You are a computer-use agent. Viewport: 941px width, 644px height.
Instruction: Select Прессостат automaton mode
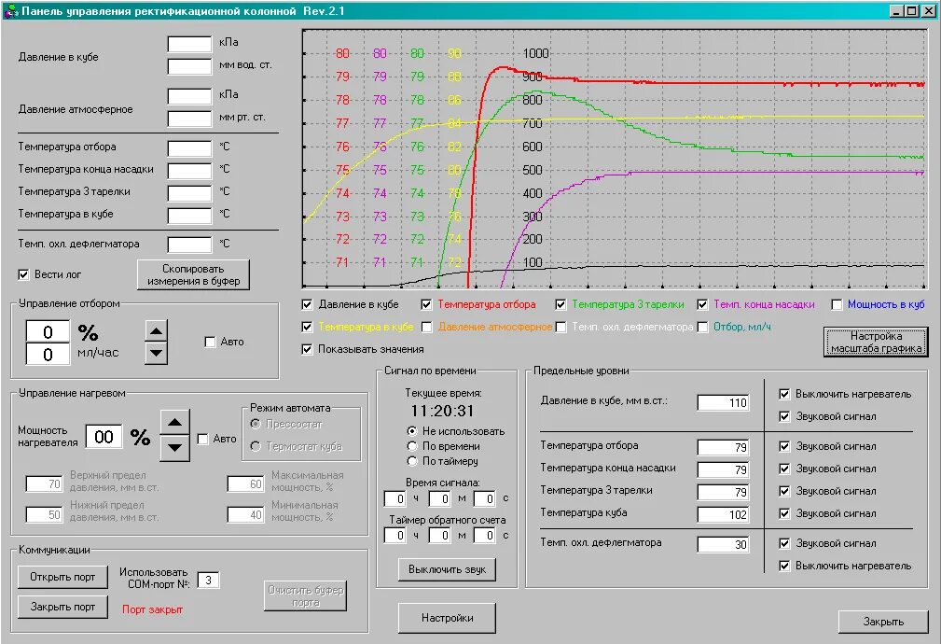point(256,424)
